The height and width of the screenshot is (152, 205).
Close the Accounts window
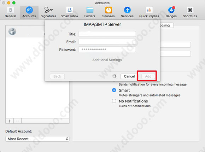click(x=4, y=3)
